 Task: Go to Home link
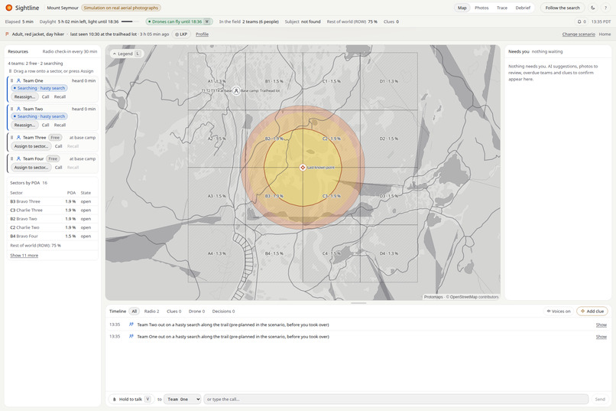coord(605,34)
